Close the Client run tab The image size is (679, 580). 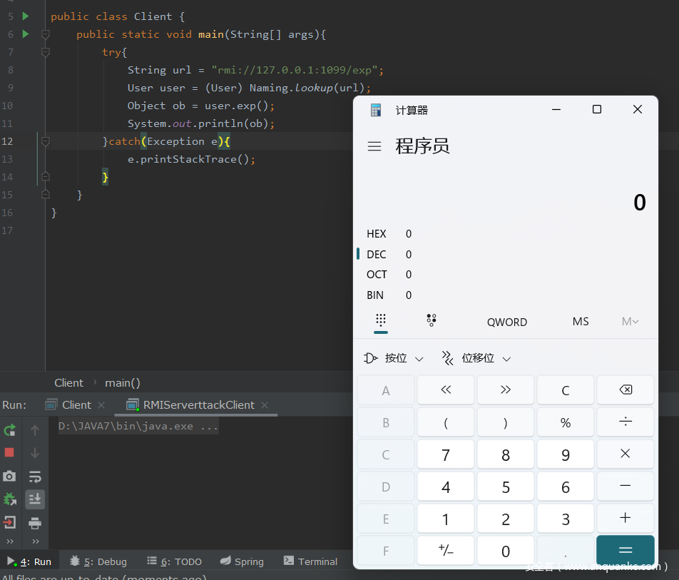101,405
